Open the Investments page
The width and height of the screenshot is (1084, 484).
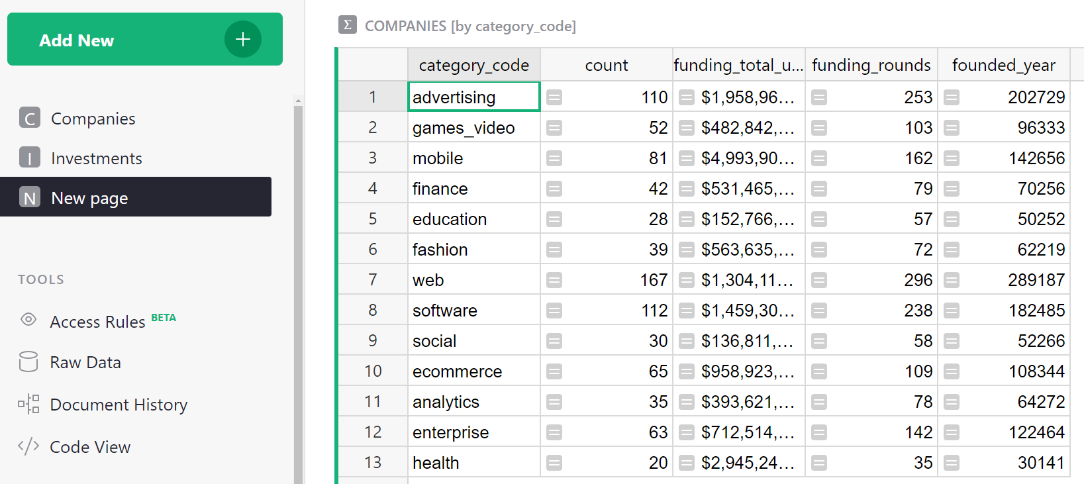tap(97, 158)
